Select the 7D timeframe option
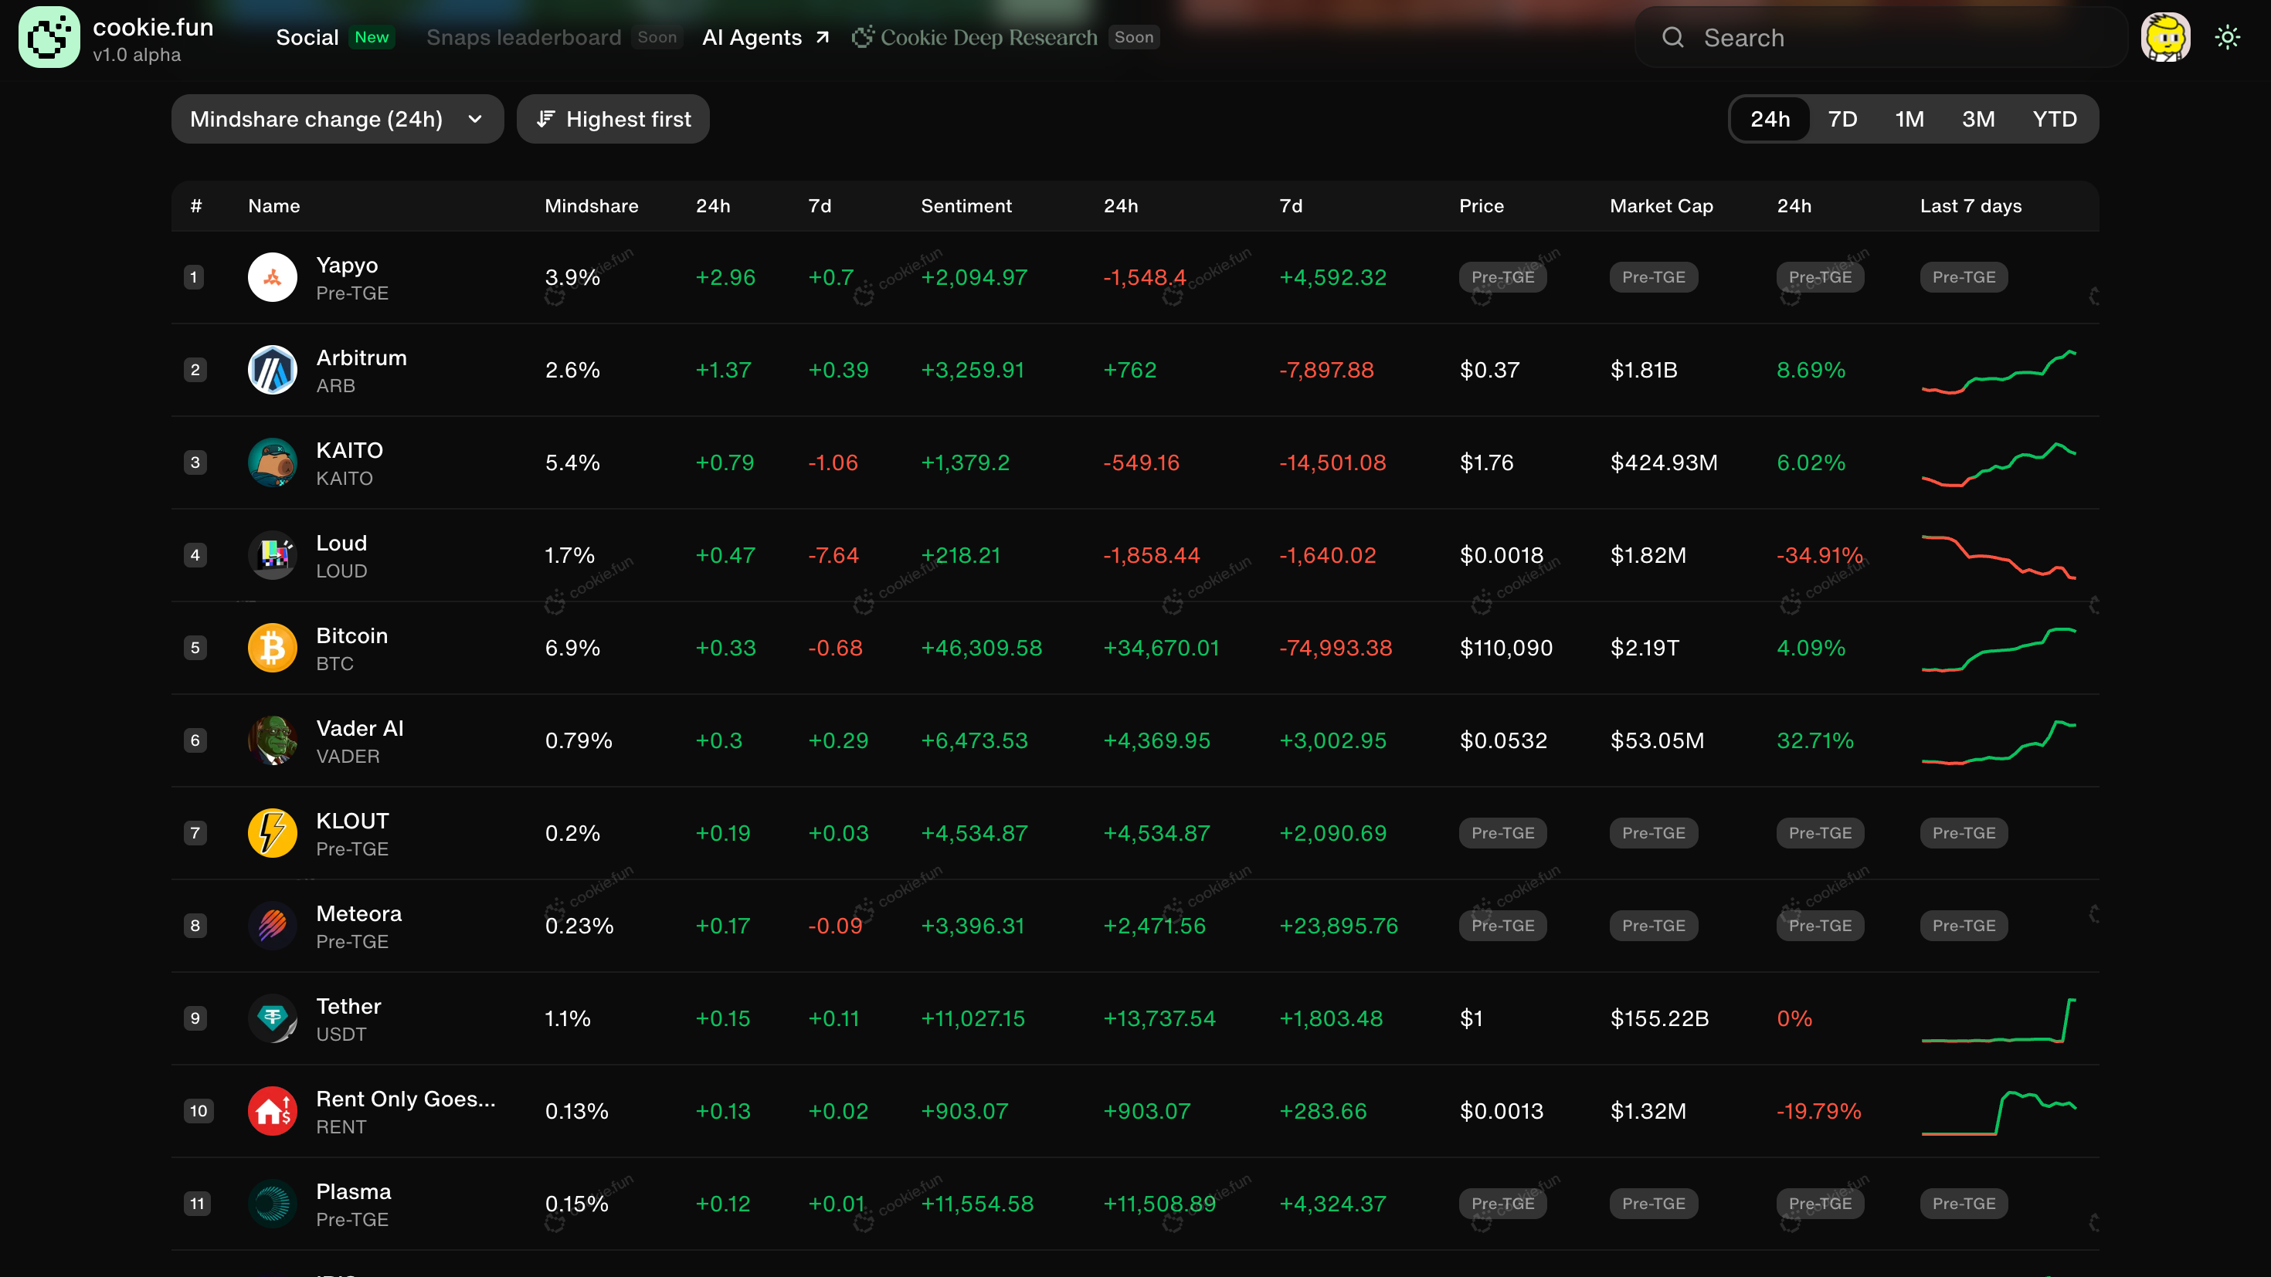This screenshot has width=2271, height=1277. click(1842, 119)
